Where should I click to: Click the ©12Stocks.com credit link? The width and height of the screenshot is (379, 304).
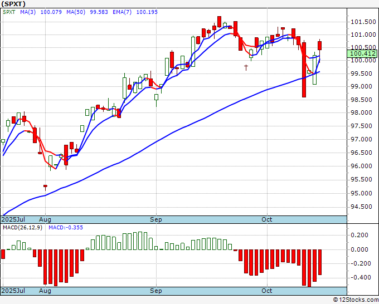[x=356, y=300]
